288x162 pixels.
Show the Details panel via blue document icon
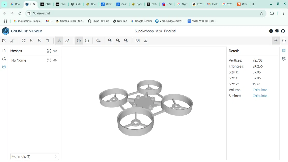284,51
